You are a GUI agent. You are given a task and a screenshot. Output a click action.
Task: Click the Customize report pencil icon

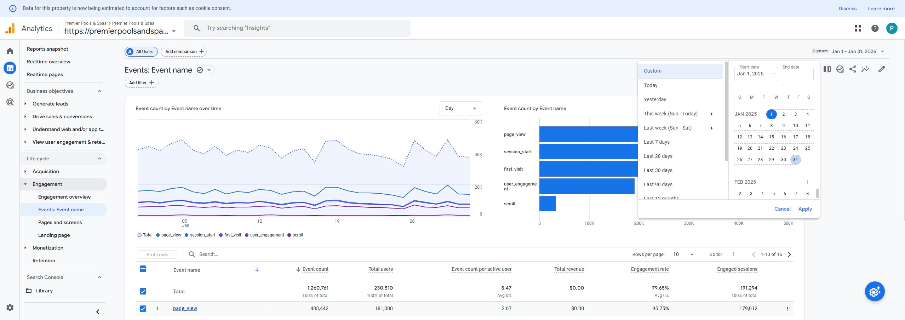882,69
